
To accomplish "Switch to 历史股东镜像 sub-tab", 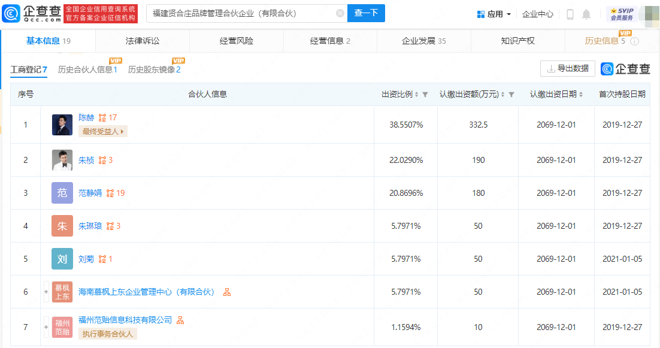I will point(154,69).
